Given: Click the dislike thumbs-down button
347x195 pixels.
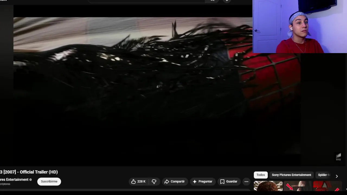Looking at the screenshot, I should click(x=154, y=181).
